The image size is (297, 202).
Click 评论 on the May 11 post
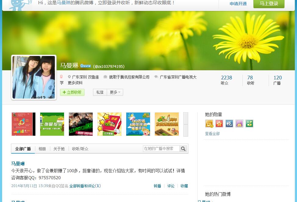[x=171, y=186]
